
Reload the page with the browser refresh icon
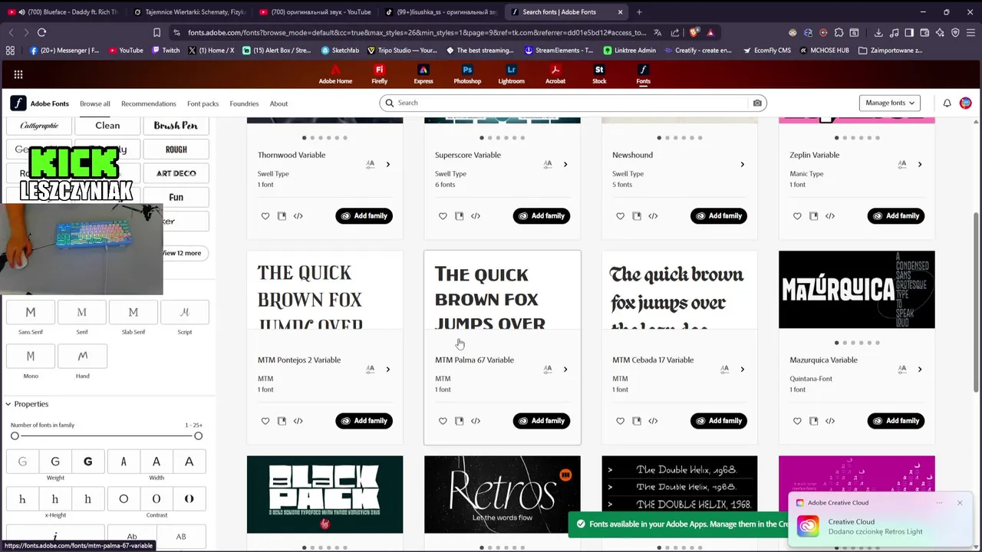point(41,32)
